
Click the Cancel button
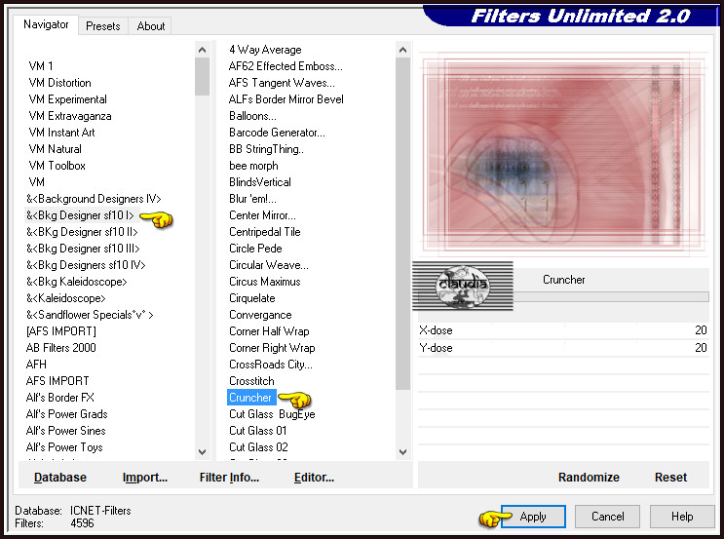[608, 517]
